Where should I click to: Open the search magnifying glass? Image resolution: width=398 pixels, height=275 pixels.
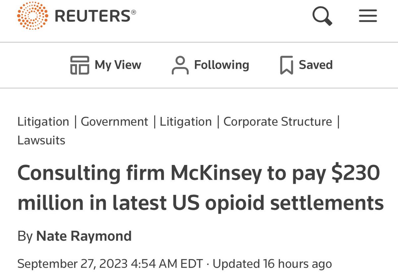click(322, 16)
